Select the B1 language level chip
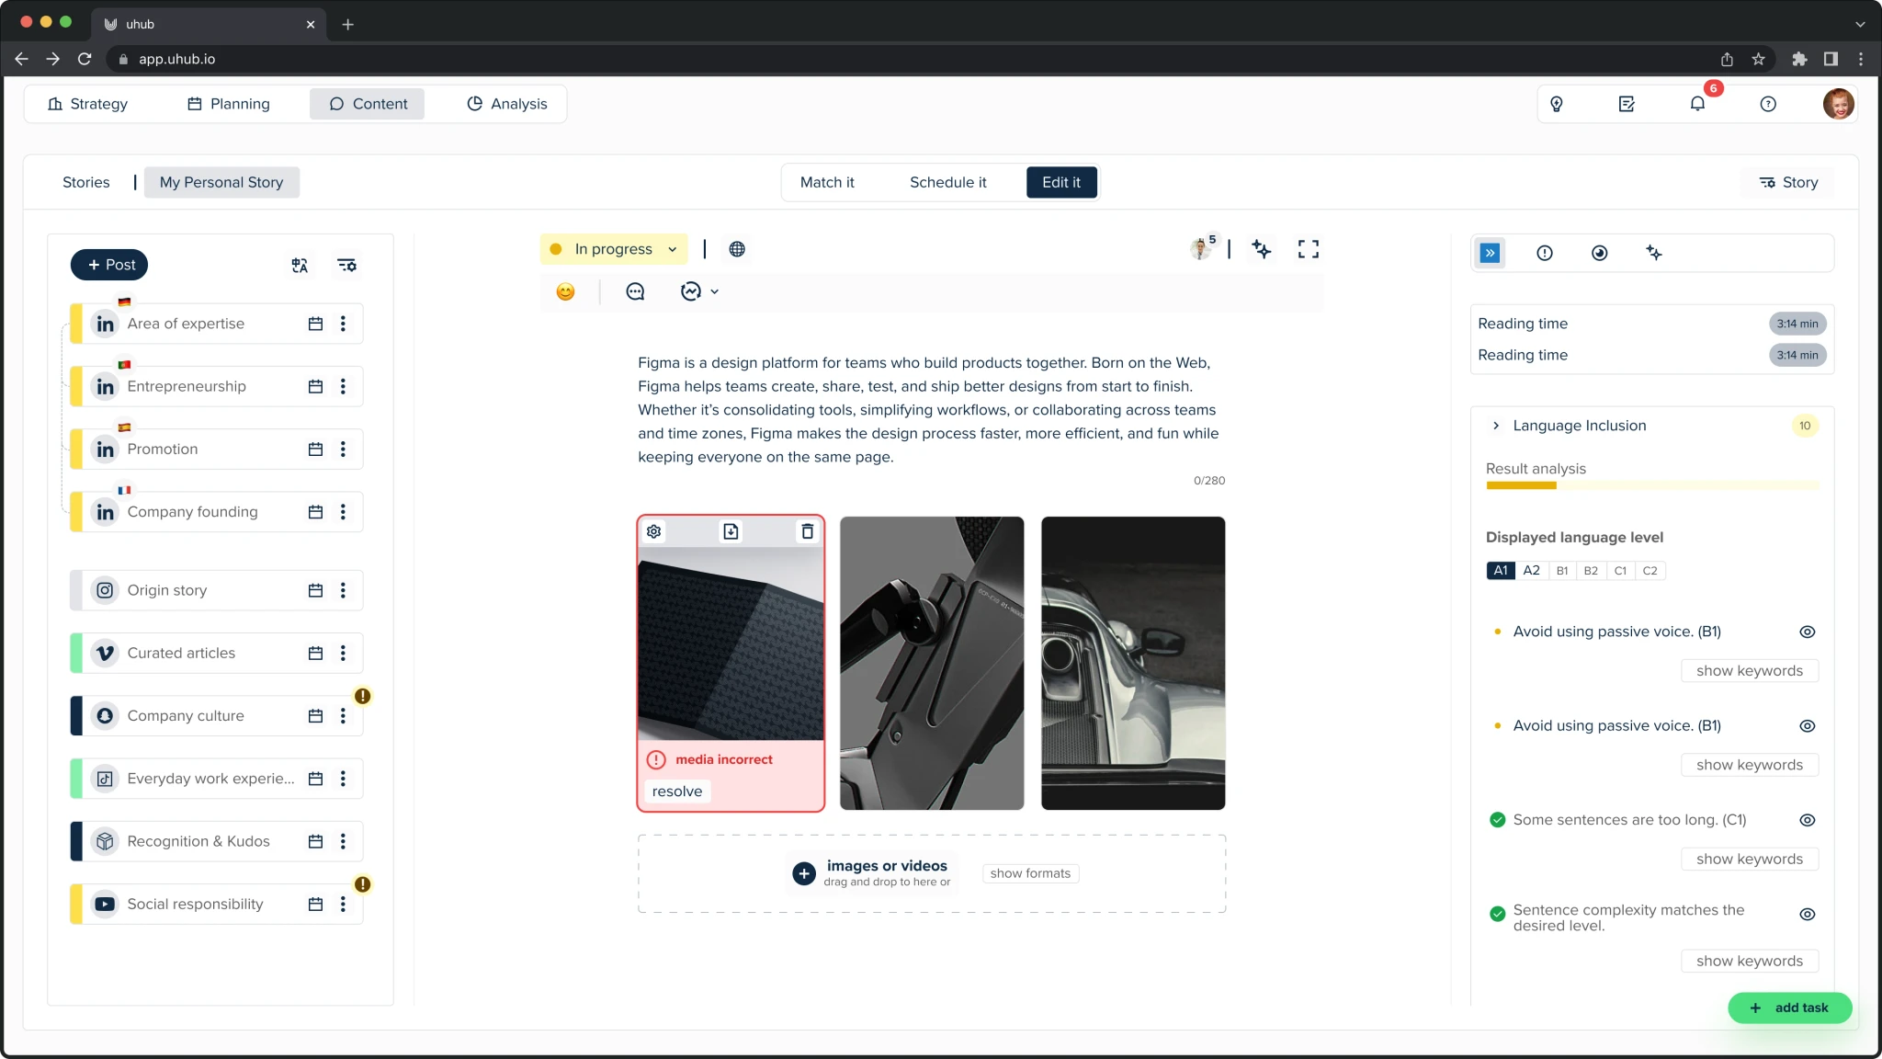 click(x=1561, y=570)
